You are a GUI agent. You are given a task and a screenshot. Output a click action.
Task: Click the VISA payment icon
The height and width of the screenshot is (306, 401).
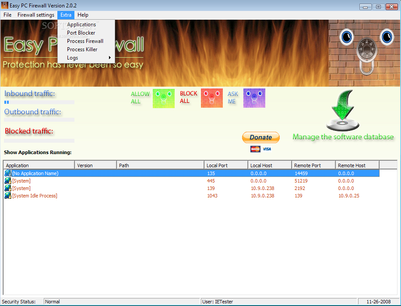[x=267, y=149]
